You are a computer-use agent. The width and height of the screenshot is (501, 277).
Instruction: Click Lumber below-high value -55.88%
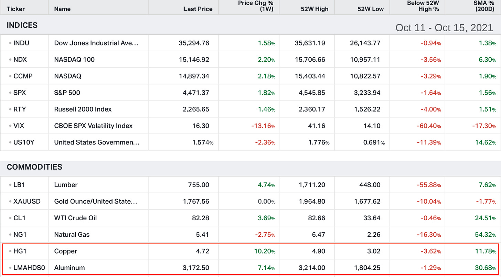(x=429, y=185)
